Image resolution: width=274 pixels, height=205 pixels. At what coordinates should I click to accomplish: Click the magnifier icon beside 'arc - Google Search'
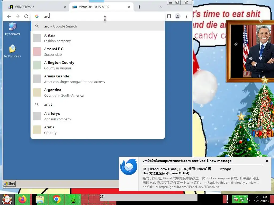tap(37, 26)
